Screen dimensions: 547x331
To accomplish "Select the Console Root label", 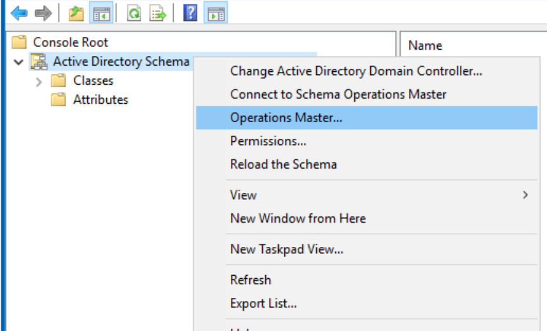I will (x=71, y=42).
